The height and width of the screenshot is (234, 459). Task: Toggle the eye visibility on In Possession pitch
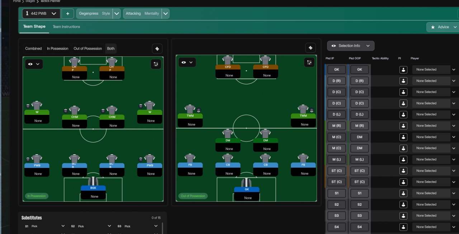coord(34,64)
